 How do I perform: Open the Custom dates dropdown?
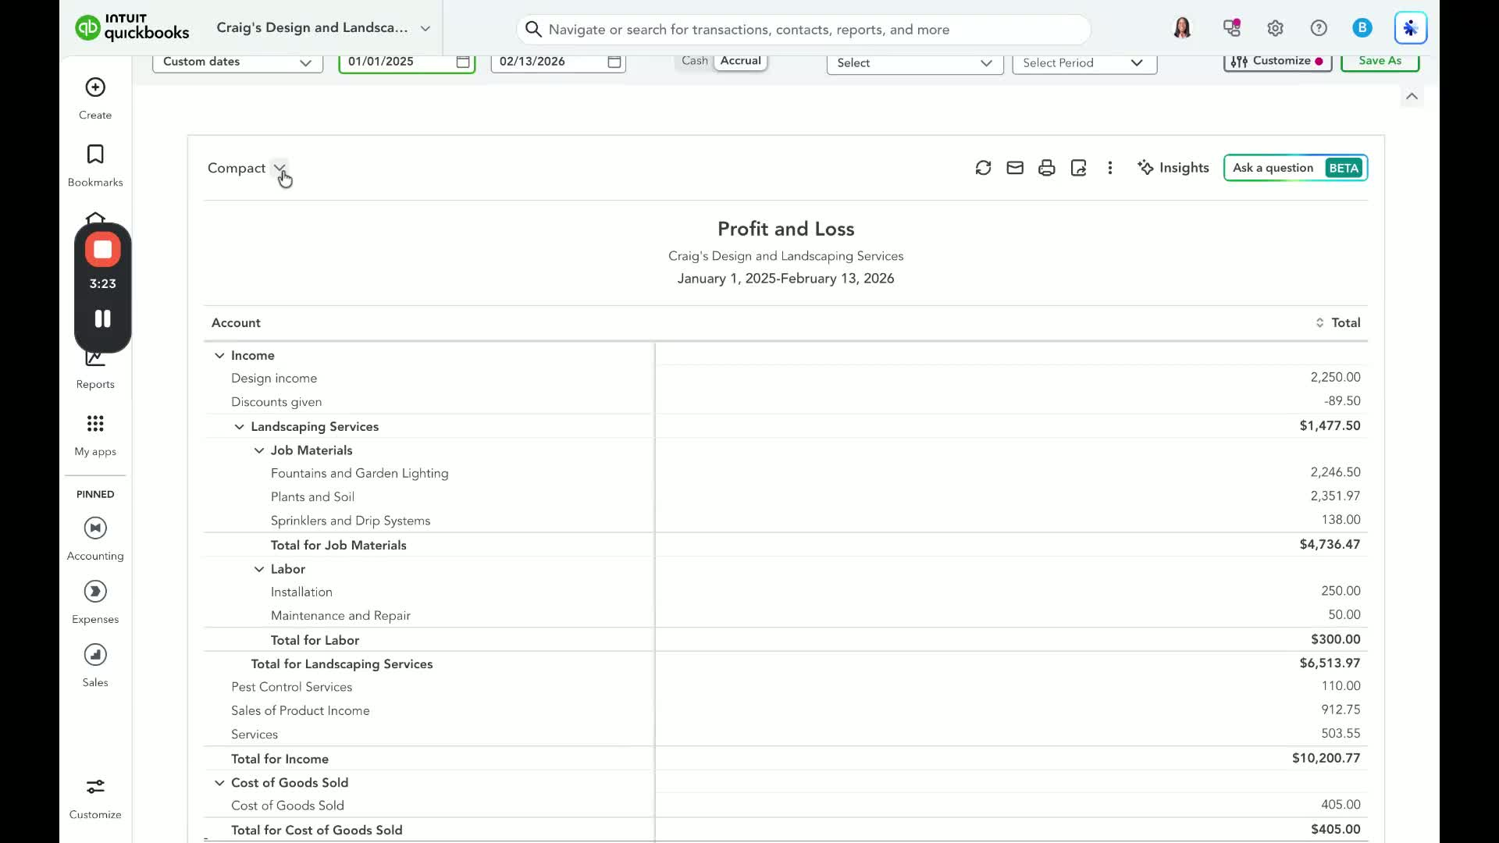click(237, 62)
